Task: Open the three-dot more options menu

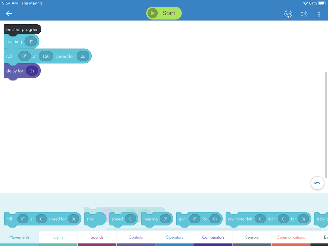Action: [319, 14]
